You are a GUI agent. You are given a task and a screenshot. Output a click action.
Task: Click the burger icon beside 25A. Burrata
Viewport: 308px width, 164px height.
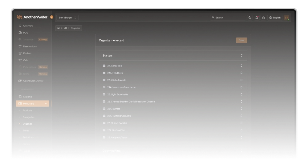click(x=104, y=109)
